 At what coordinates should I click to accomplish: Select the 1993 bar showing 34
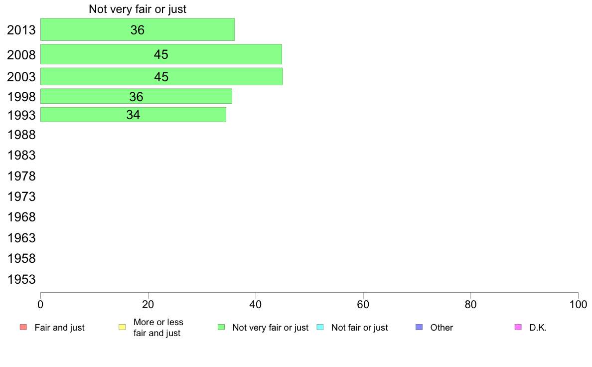click(x=133, y=115)
